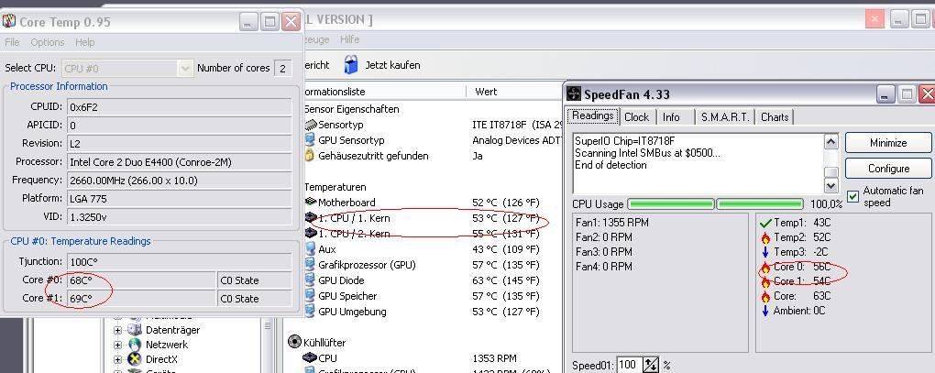935x373 pixels.
Task: Click the CPUID value 0x6F2
Action: tap(180, 106)
